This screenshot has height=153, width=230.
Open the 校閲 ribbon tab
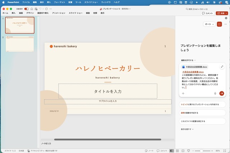[x=95, y=13]
